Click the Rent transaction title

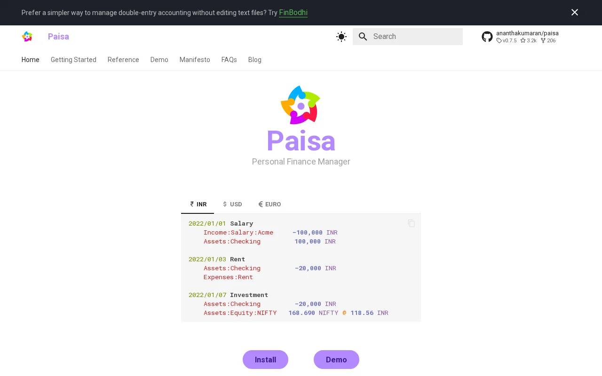click(238, 259)
